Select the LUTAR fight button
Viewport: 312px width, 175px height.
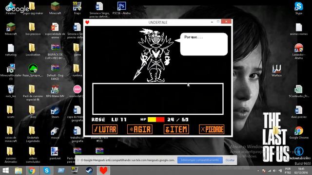105,129
